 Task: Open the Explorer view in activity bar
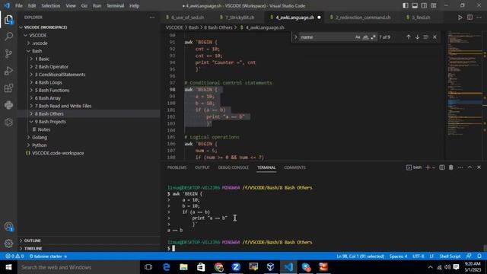[x=8, y=20]
